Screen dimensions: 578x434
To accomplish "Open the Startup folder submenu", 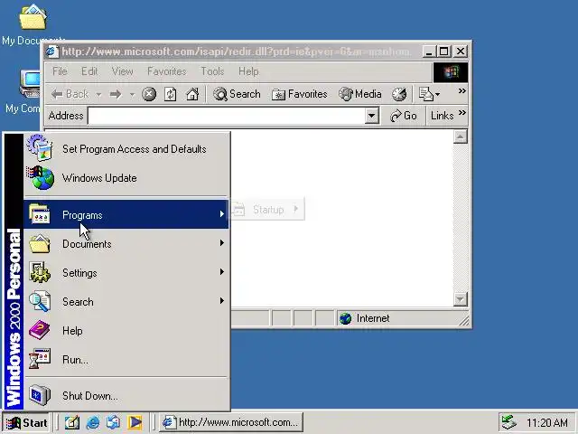I will click(267, 209).
